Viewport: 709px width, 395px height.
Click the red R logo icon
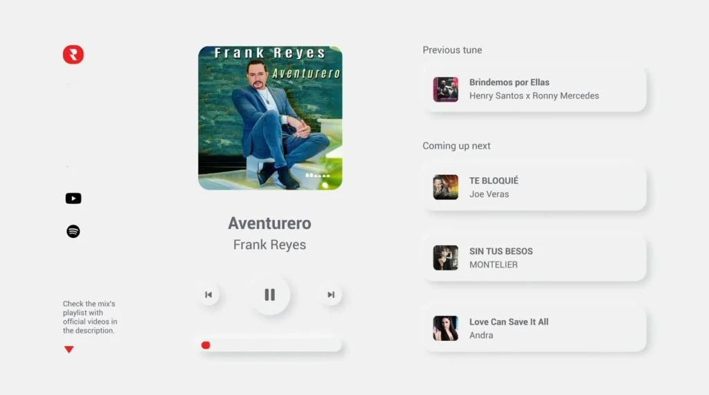coord(73,55)
